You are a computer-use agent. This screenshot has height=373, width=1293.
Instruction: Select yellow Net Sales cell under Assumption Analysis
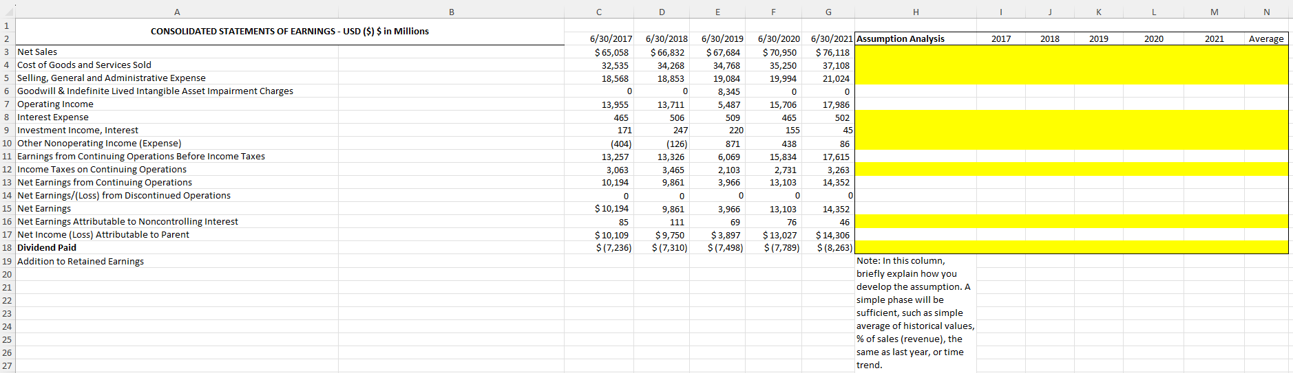[x=915, y=52]
